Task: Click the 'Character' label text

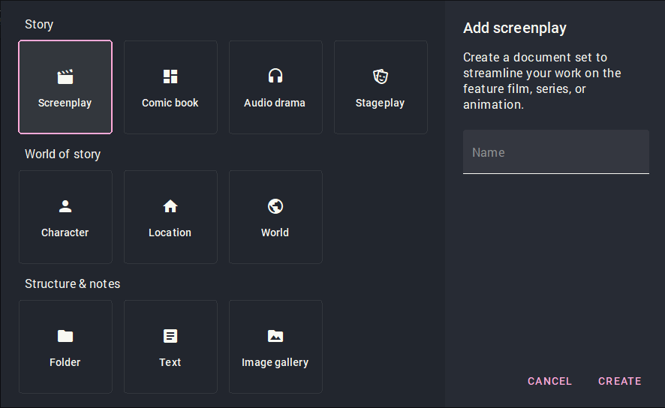Action: coord(65,232)
